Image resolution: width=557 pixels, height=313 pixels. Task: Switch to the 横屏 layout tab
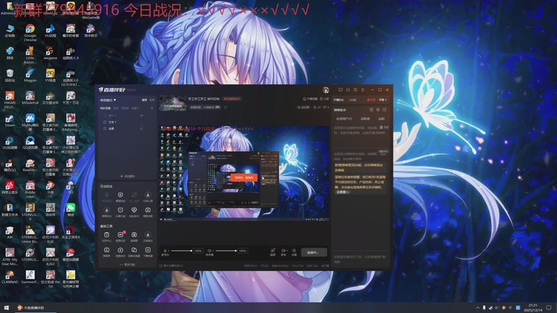click(145, 100)
